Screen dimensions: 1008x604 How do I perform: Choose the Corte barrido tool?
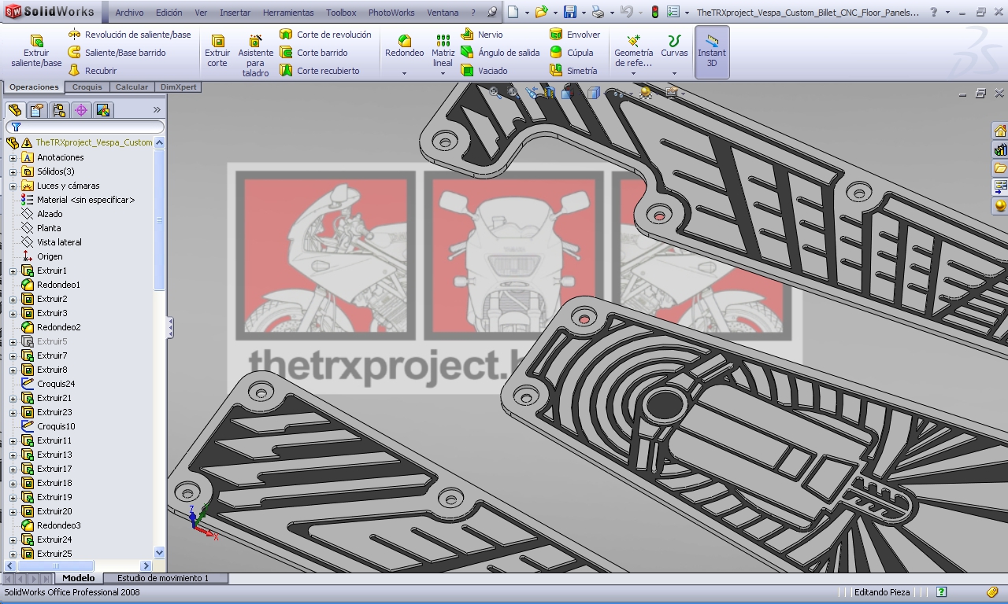[x=313, y=53]
